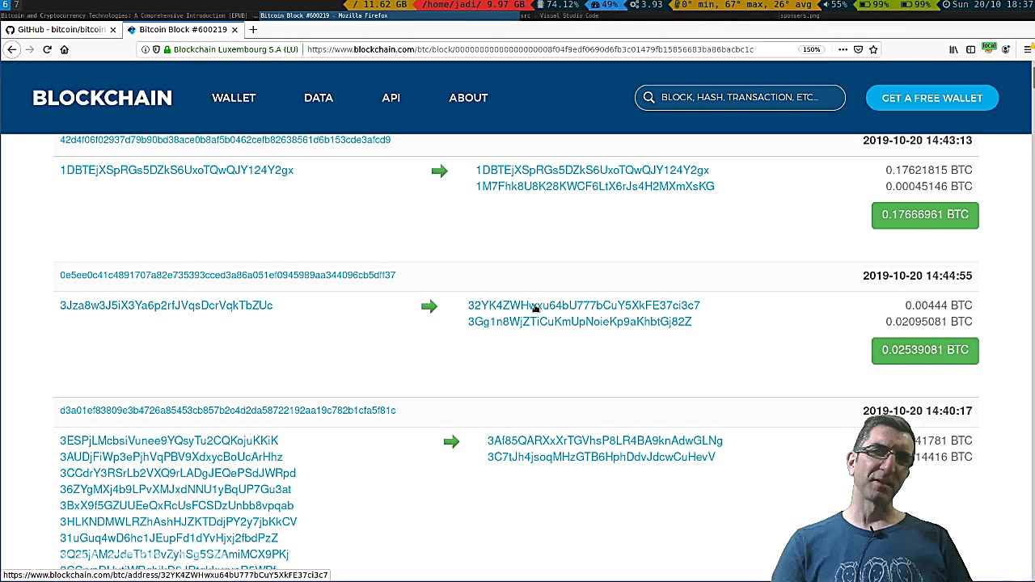Open address 3Af85QARXxXrTGVhsP8LR4BA9knAdwGLNg
This screenshot has height=582, width=1035.
pyautogui.click(x=604, y=441)
